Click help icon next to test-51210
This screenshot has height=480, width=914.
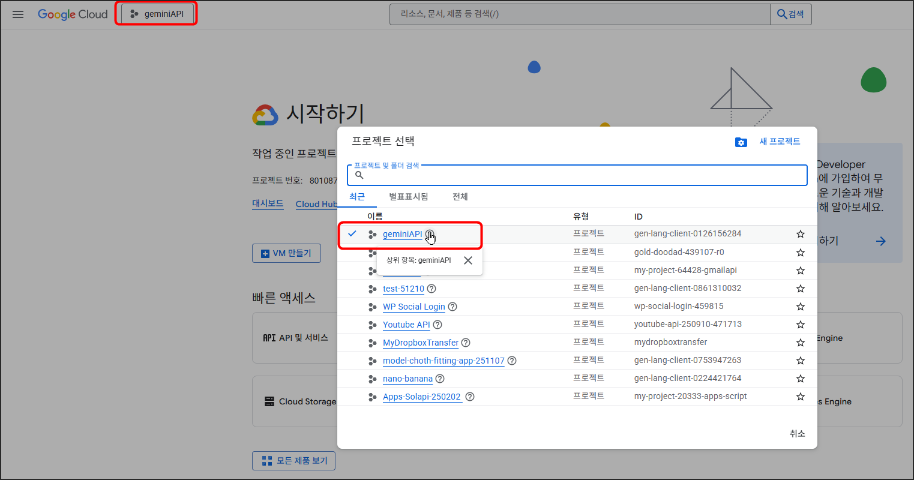pyautogui.click(x=431, y=289)
